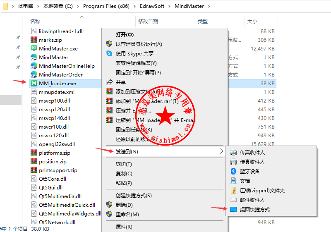Sort files by 名称 column header

coord(35,22)
